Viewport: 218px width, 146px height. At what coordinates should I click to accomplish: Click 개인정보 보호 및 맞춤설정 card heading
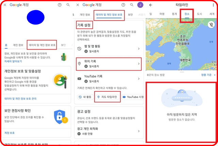(x=22, y=71)
